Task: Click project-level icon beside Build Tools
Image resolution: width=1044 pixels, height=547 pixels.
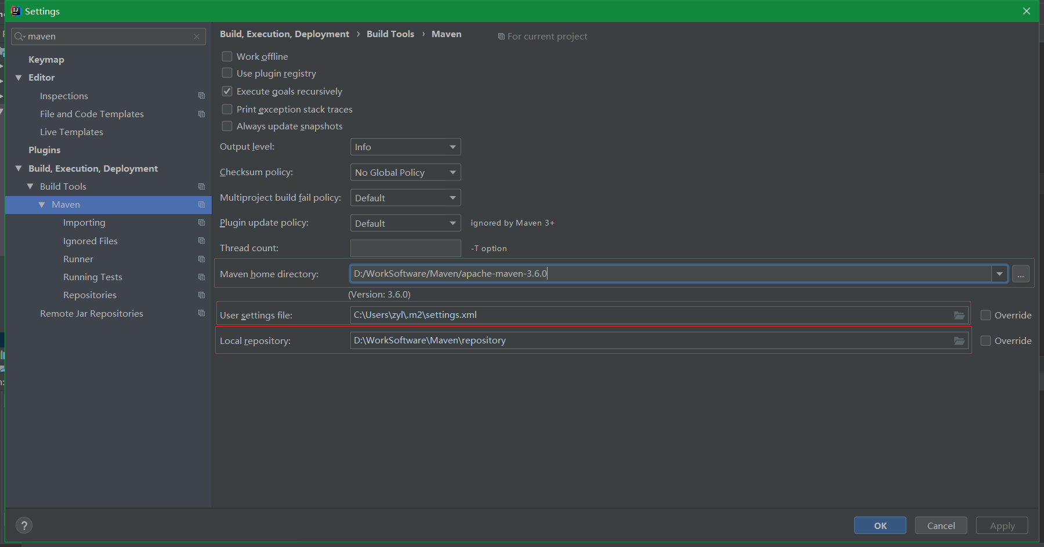Action: 201,186
